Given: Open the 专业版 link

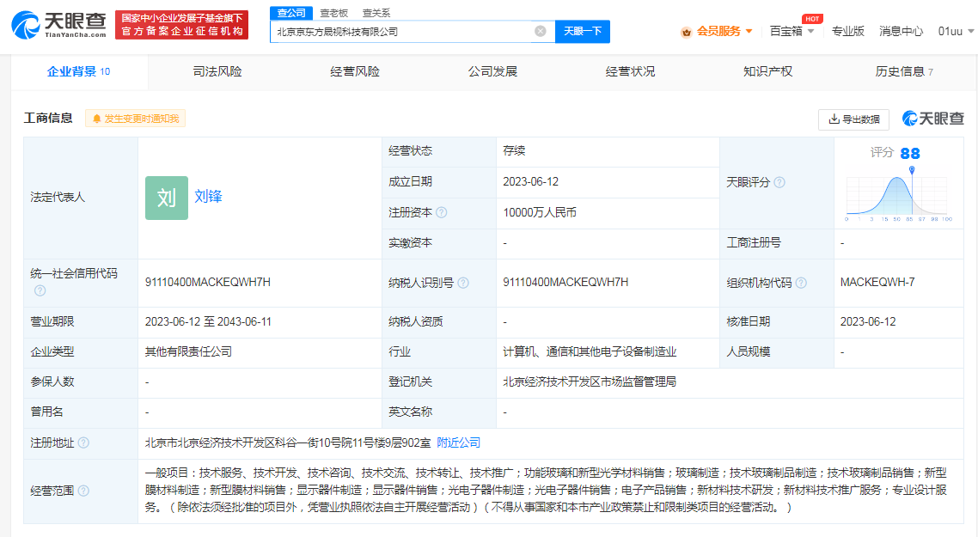Looking at the screenshot, I should coord(847,31).
